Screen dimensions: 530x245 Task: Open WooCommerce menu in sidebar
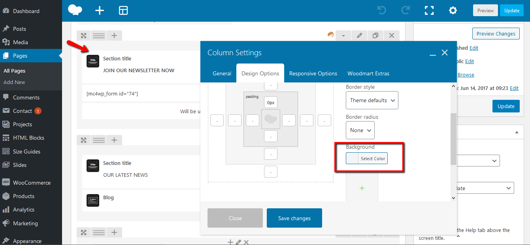pyautogui.click(x=32, y=183)
